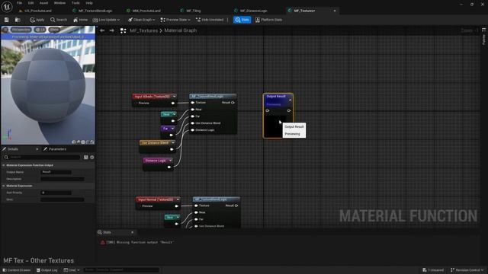Collapse the Input Normal node
Image resolution: width=488 pixels, height=274 pixels.
click(x=178, y=199)
